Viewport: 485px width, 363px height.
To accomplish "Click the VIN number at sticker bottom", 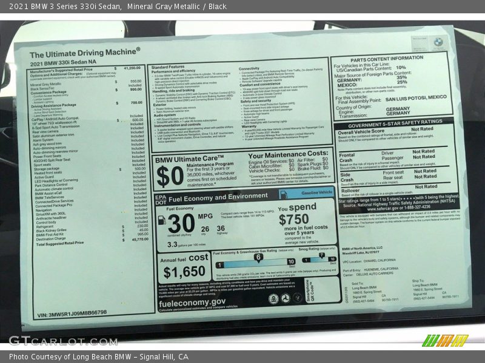I will [72, 313].
